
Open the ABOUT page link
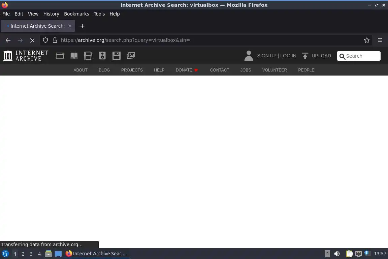coord(80,70)
